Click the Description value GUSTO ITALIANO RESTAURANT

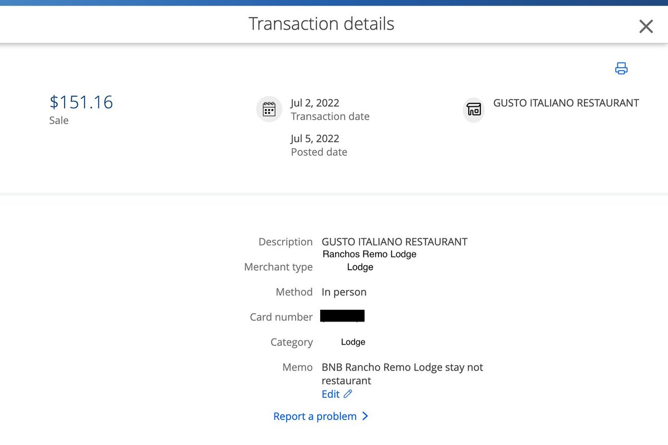click(x=395, y=242)
